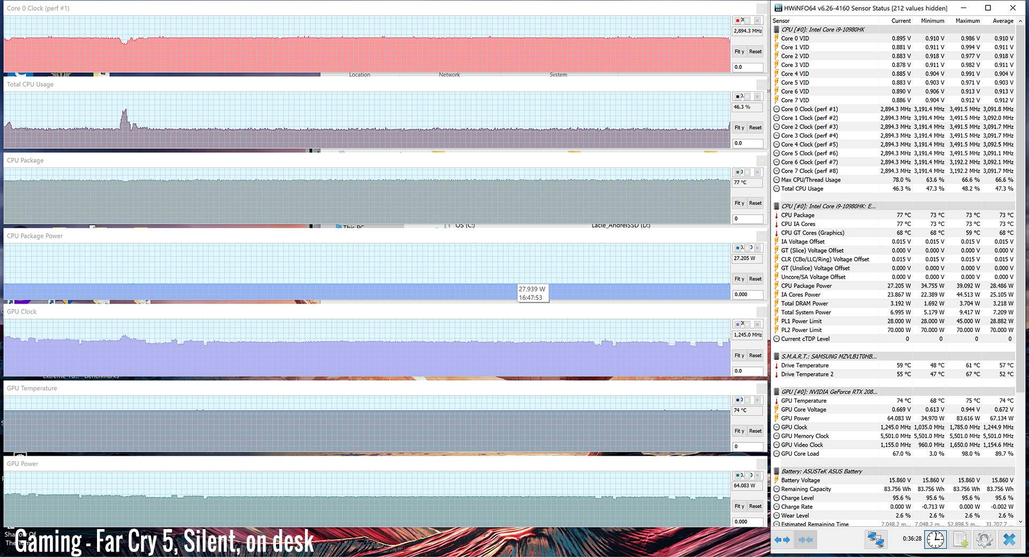Click minimum value field of CPU Package graph

coord(747,219)
